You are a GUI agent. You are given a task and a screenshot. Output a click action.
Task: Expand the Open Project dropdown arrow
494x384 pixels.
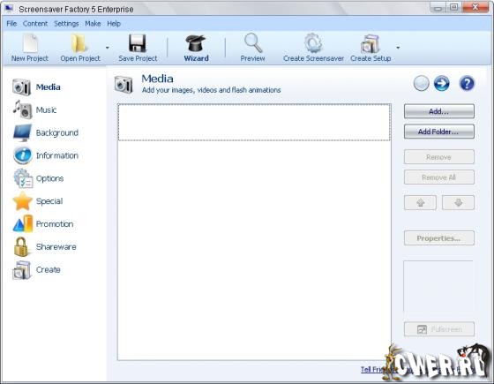(108, 48)
